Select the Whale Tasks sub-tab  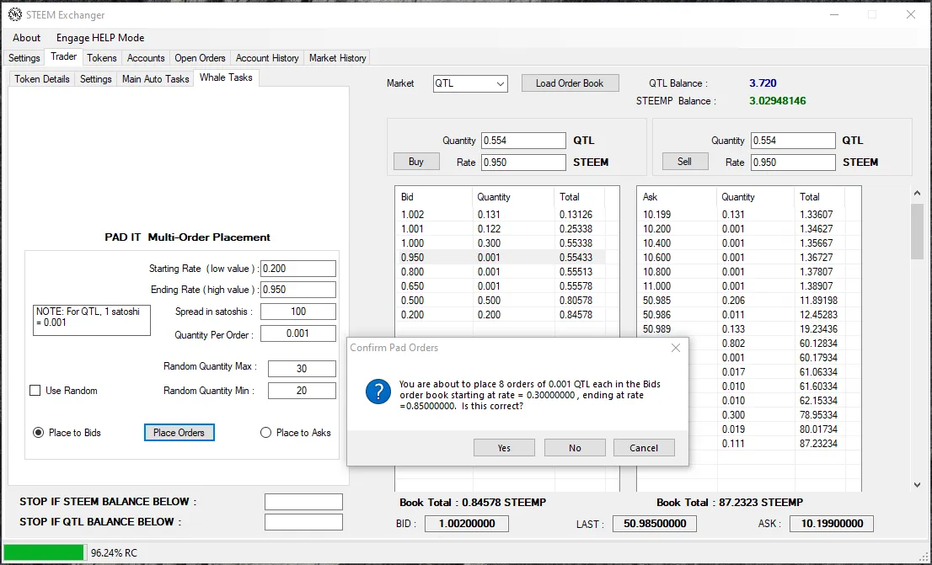point(226,77)
